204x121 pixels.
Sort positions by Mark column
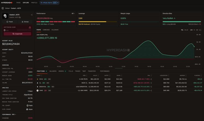tap(119, 76)
